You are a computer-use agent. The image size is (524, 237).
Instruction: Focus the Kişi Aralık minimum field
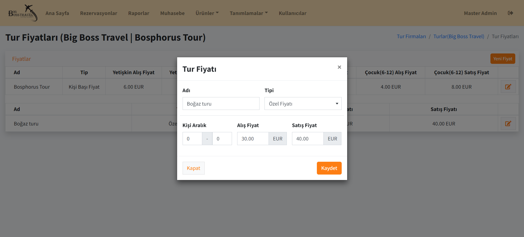click(192, 139)
